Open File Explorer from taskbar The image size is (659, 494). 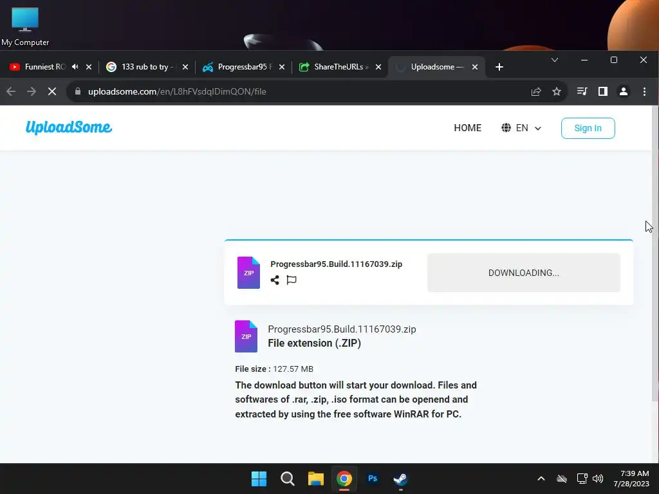pos(315,479)
